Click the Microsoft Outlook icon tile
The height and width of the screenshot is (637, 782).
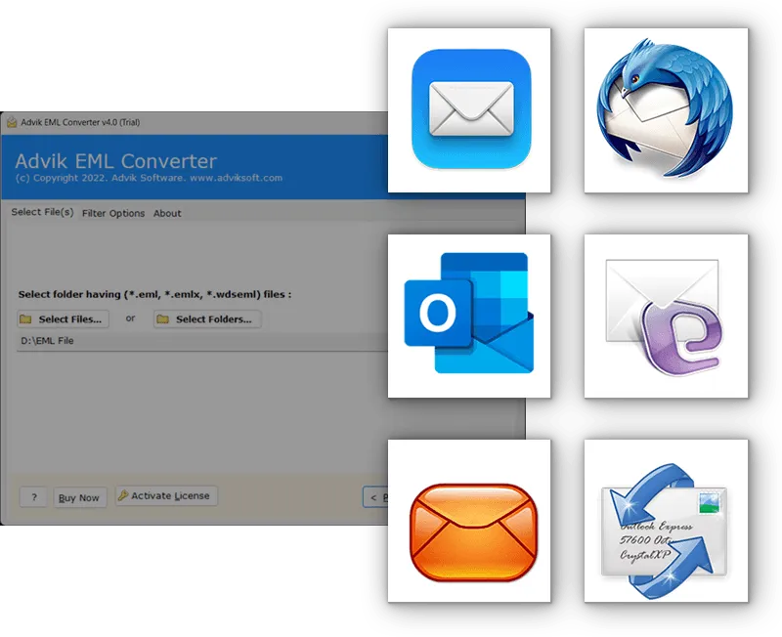click(x=469, y=316)
